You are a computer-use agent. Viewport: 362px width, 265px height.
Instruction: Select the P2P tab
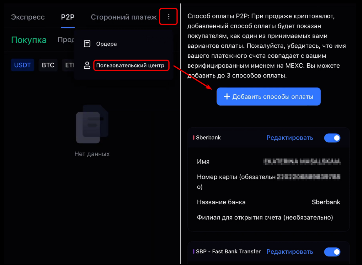[x=68, y=17]
